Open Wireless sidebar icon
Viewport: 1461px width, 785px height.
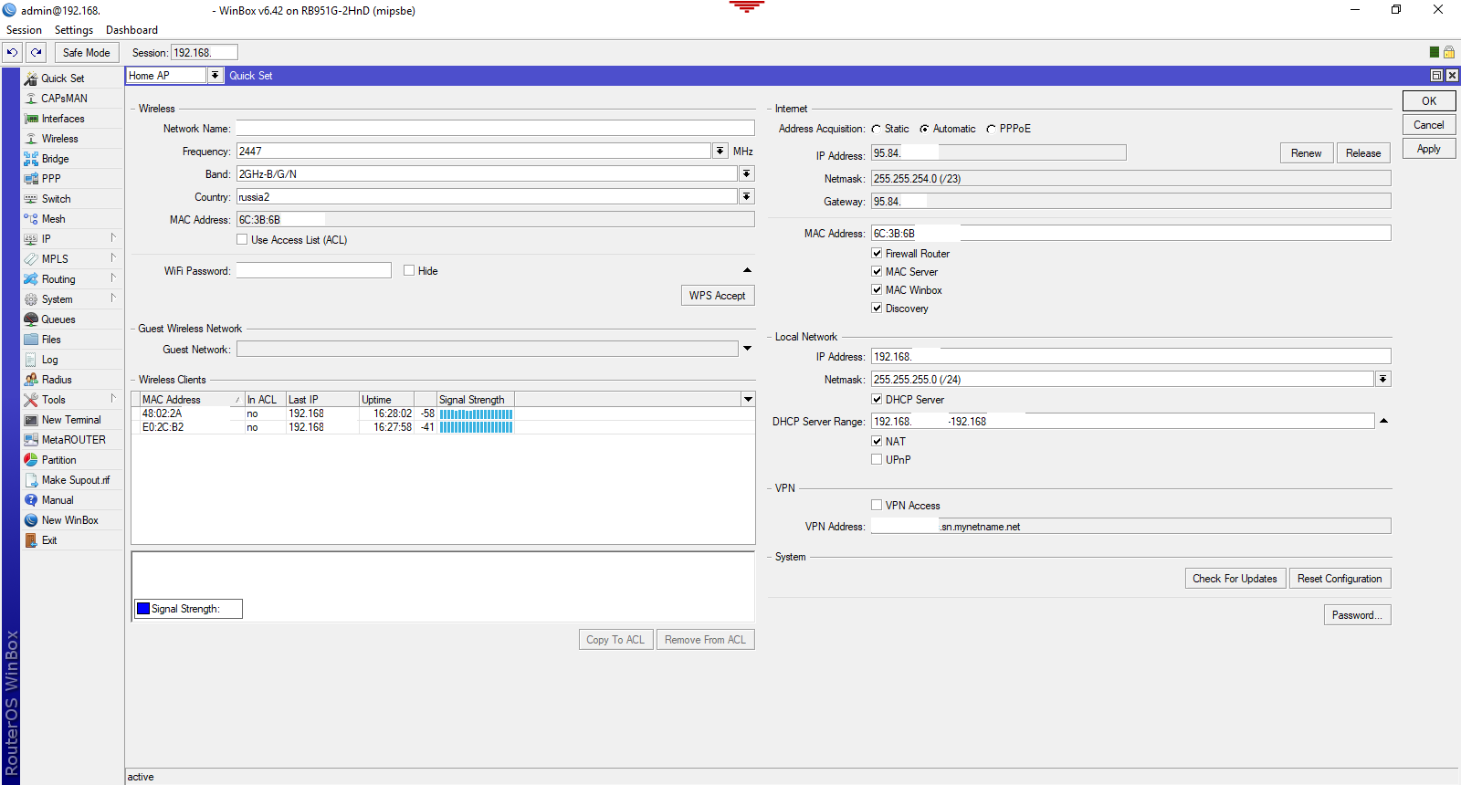(x=31, y=139)
